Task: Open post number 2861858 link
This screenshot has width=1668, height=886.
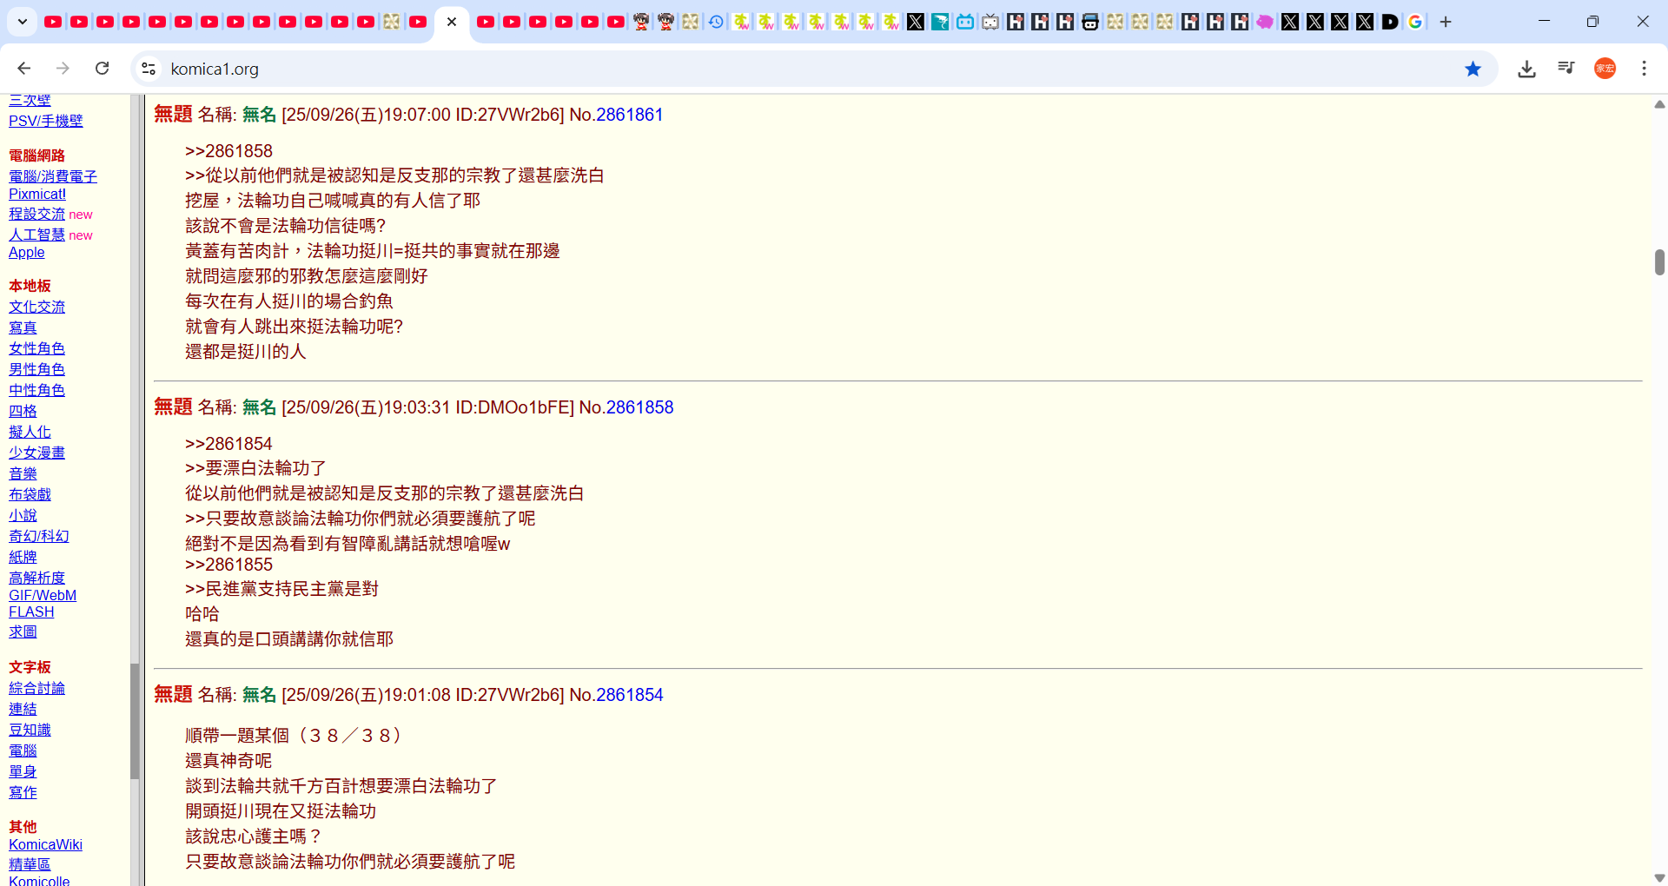Action: (639, 407)
